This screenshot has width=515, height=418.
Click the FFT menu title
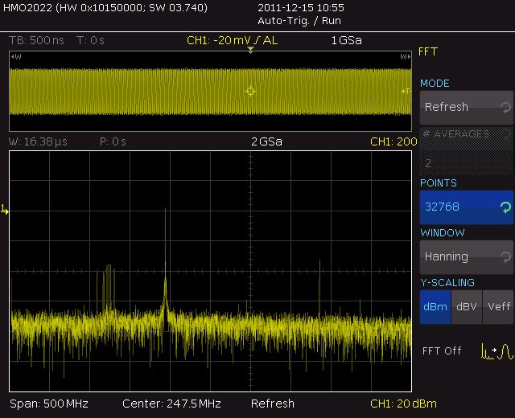(x=428, y=51)
